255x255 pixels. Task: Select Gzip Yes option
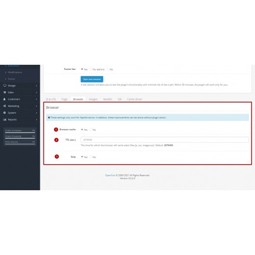[82, 157]
